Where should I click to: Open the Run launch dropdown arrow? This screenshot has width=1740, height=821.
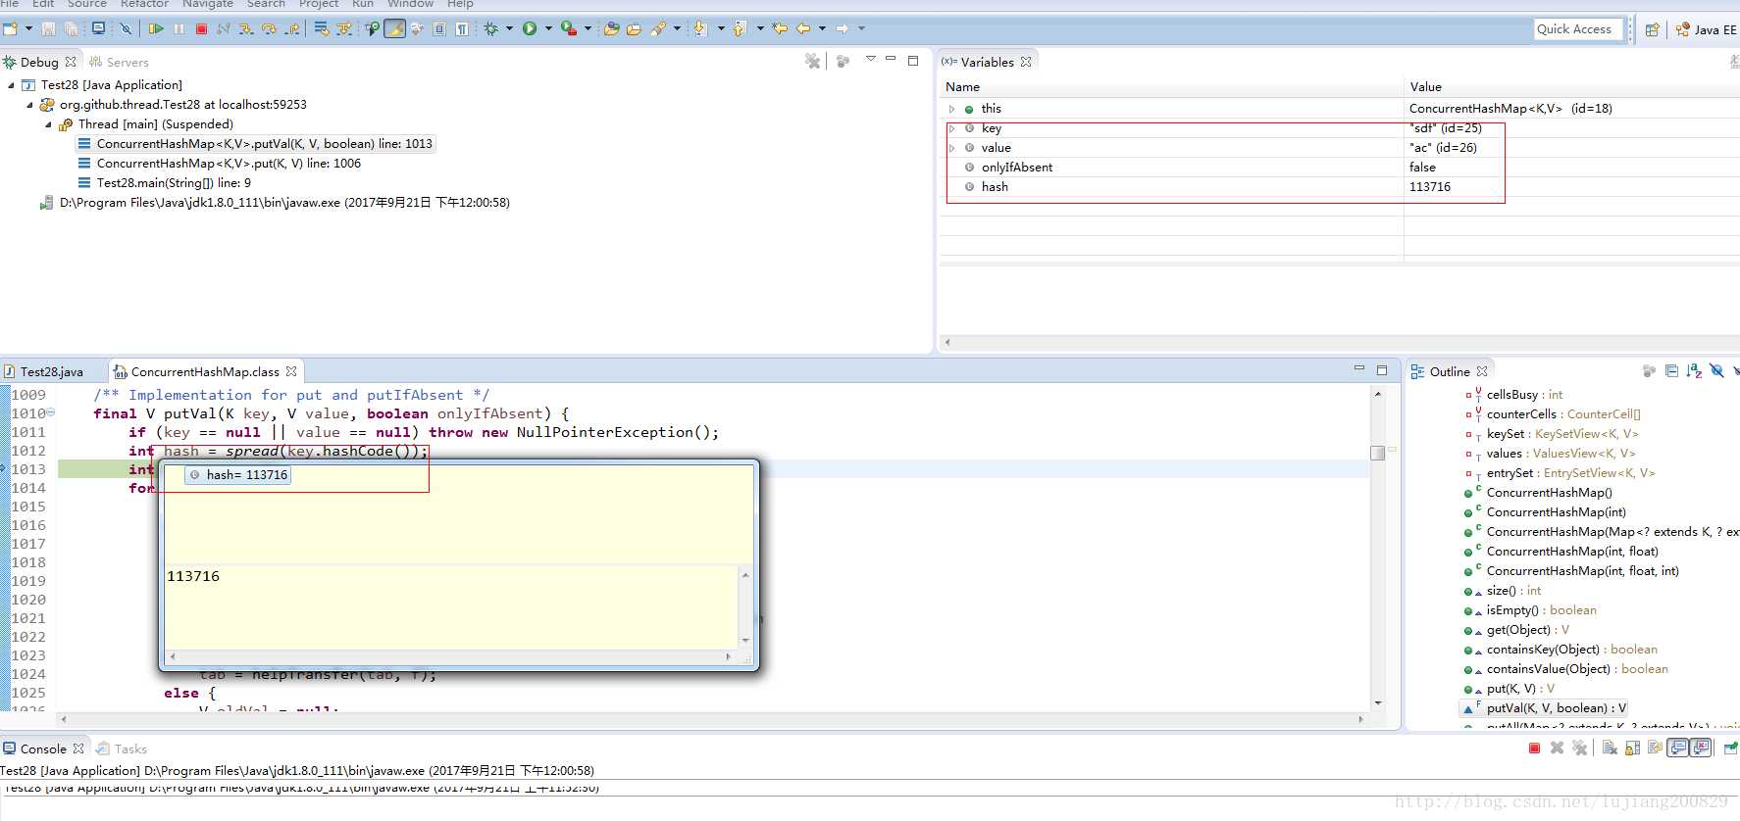point(548,28)
